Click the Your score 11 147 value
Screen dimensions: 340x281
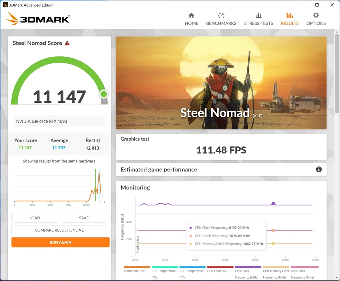click(x=25, y=148)
